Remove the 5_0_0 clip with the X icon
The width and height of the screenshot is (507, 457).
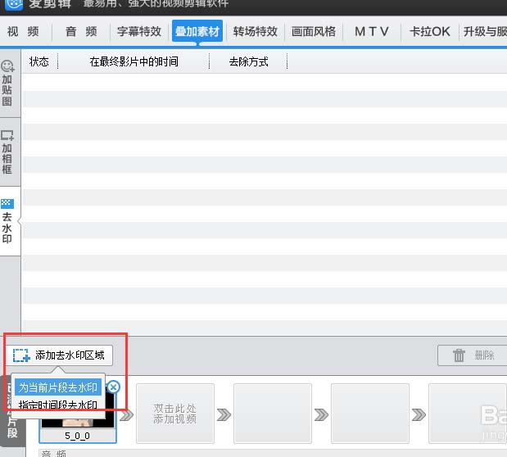click(x=114, y=387)
